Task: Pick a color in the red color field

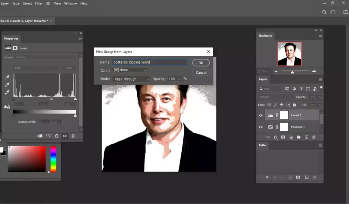Action: click(27, 159)
